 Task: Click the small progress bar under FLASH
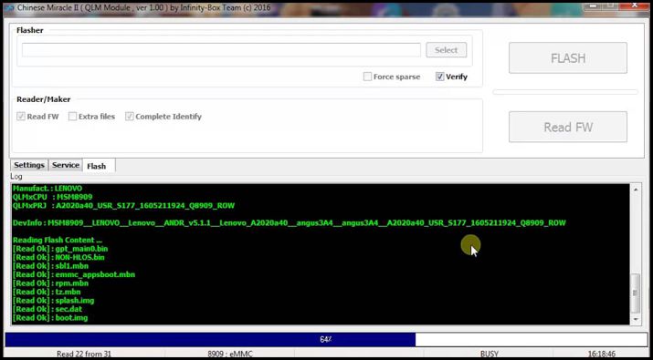tap(565, 92)
